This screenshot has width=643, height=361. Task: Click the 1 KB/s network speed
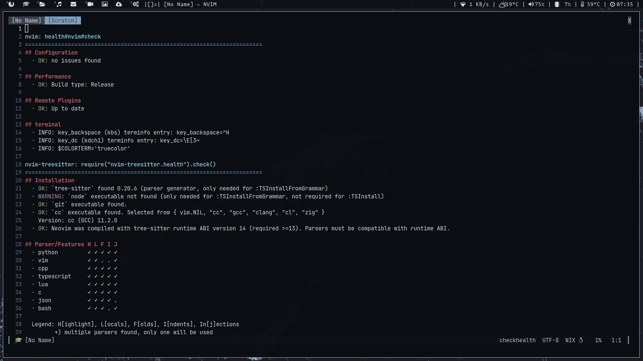(479, 4)
